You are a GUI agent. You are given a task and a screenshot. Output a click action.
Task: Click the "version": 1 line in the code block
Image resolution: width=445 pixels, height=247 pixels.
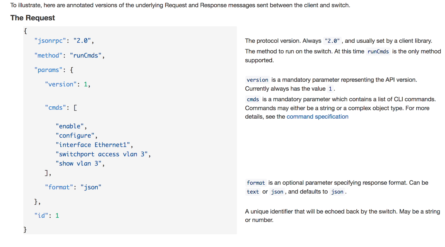(x=68, y=84)
